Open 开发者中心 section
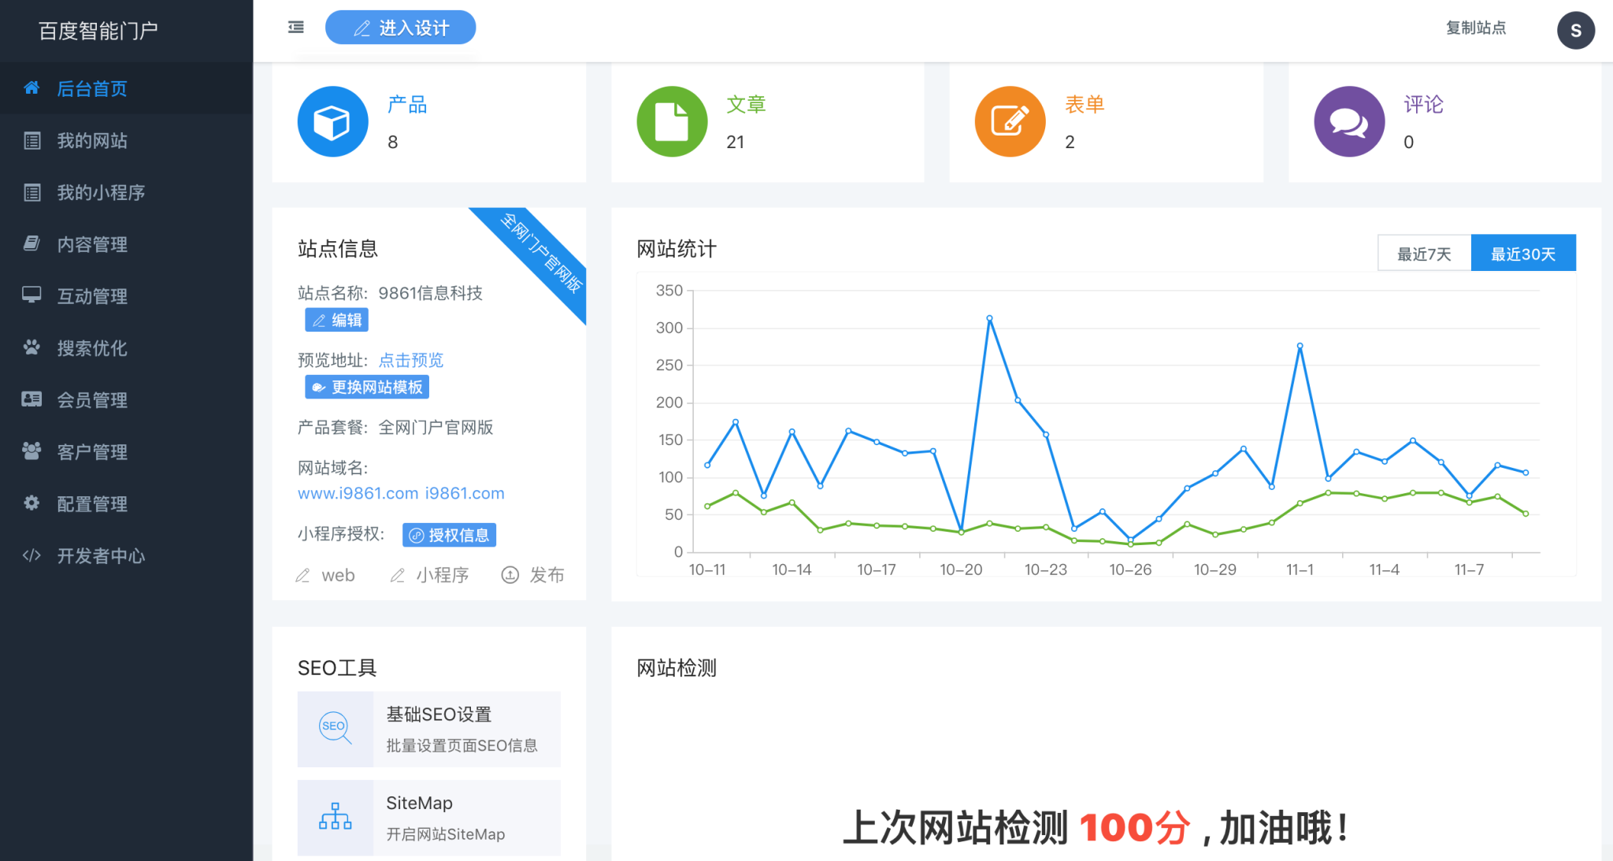Screen dimensions: 1613x861 (x=99, y=555)
